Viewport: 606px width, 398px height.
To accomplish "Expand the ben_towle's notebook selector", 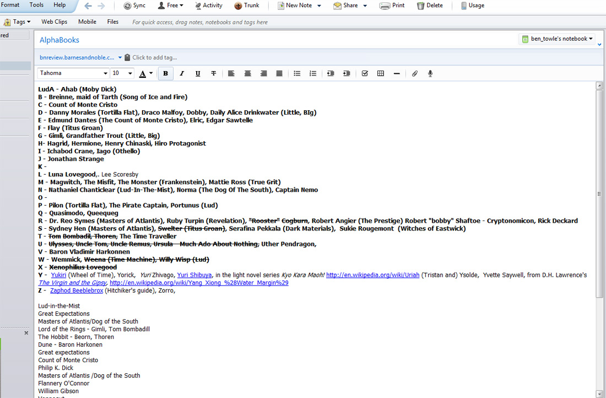I will [x=558, y=39].
